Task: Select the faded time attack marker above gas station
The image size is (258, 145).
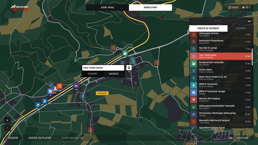Action: (x=113, y=48)
